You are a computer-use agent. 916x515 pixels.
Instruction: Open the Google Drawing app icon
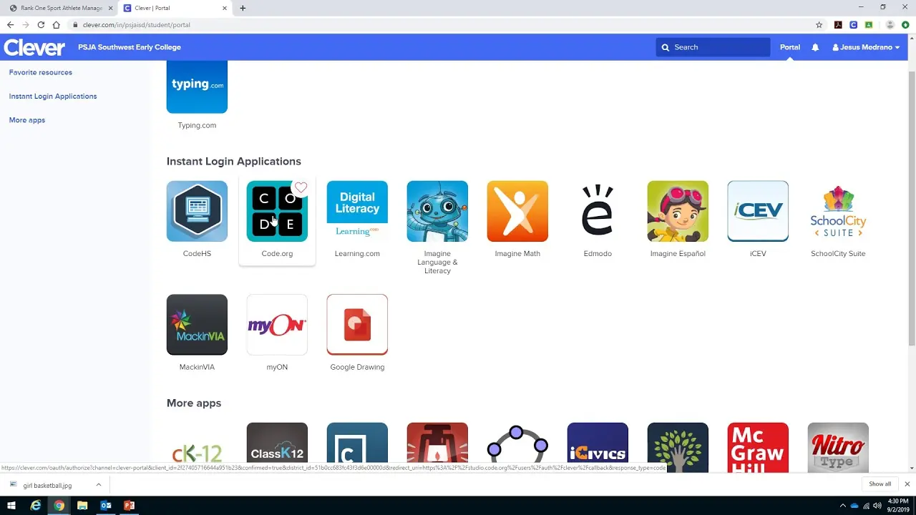point(357,325)
